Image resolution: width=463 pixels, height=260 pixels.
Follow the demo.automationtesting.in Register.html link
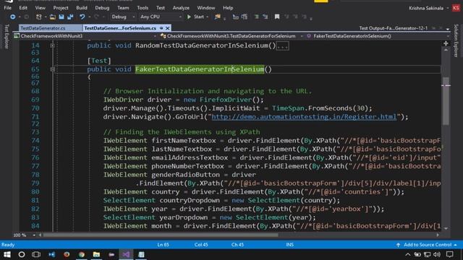304,117
